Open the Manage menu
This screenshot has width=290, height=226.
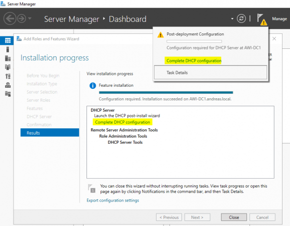click(279, 19)
